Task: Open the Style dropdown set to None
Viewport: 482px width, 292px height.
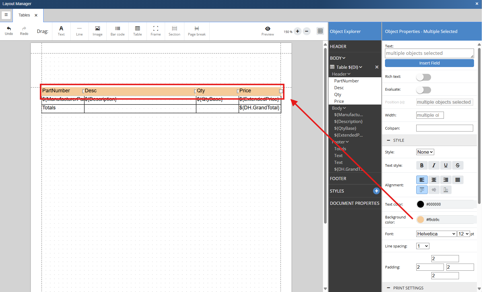Action: click(x=425, y=152)
